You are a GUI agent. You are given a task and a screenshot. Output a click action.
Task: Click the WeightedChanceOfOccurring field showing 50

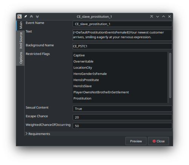point(122,126)
